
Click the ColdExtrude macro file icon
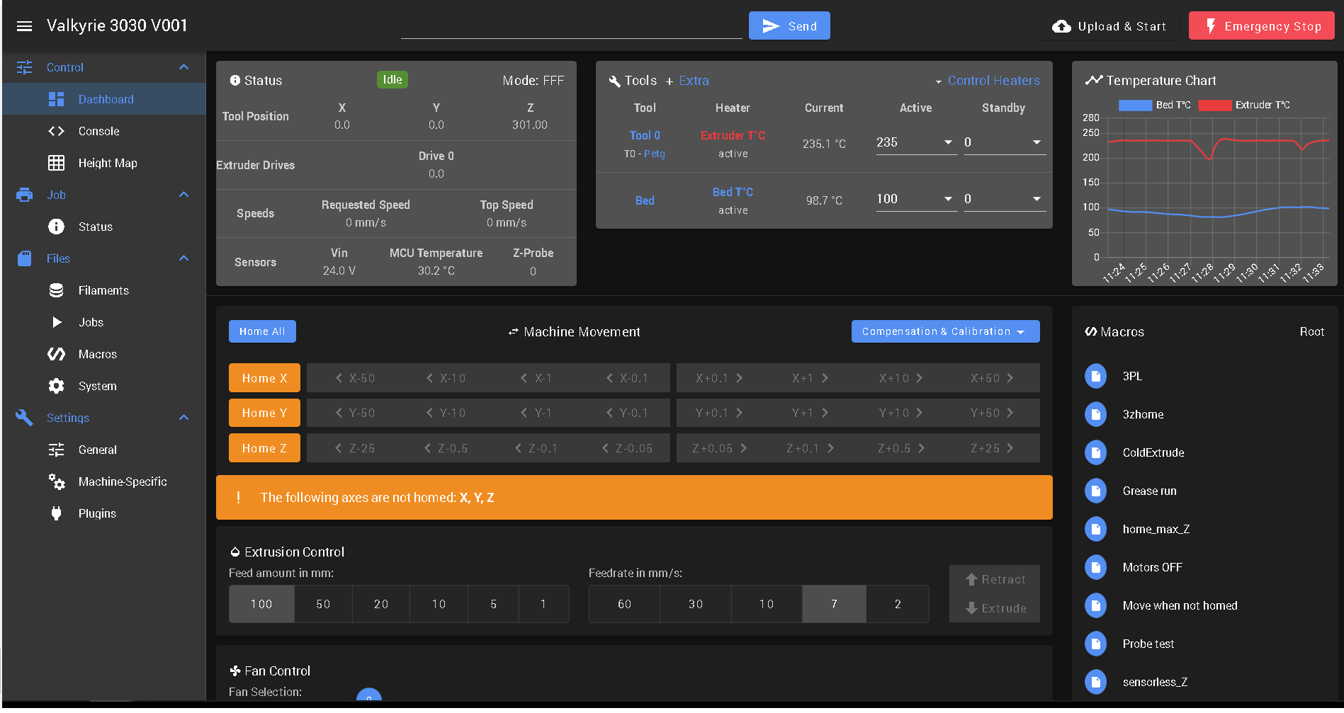tap(1095, 452)
